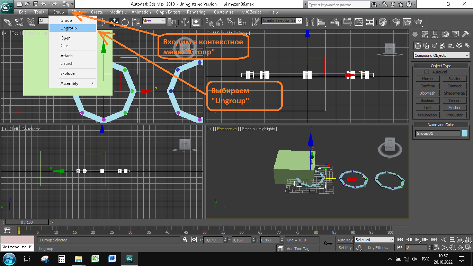Open the Curve Editor icon
The image size is (473, 266).
(x=359, y=22)
